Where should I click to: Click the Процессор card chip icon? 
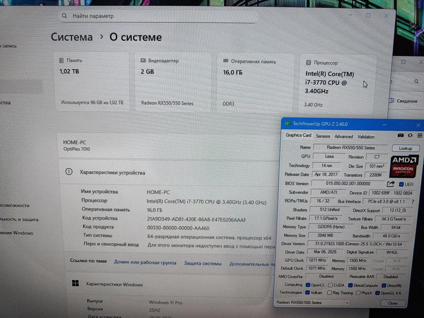coord(308,63)
